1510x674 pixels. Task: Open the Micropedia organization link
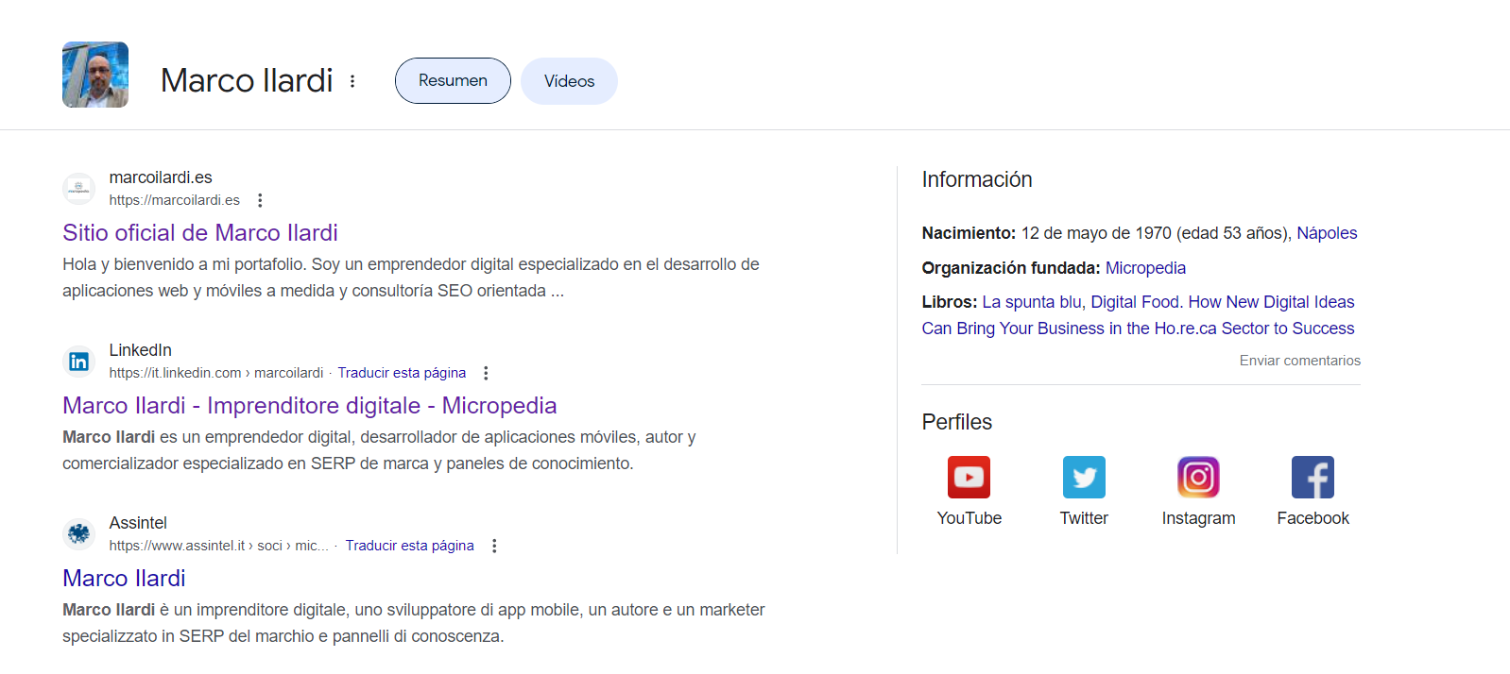(1145, 268)
